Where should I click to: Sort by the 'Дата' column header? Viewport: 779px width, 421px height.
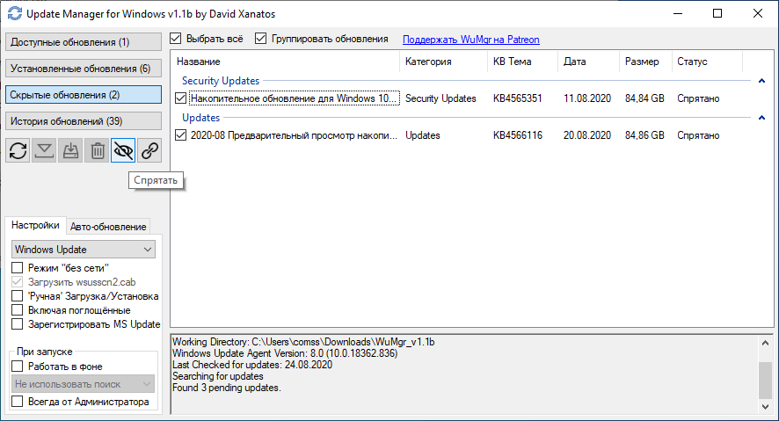pos(589,62)
